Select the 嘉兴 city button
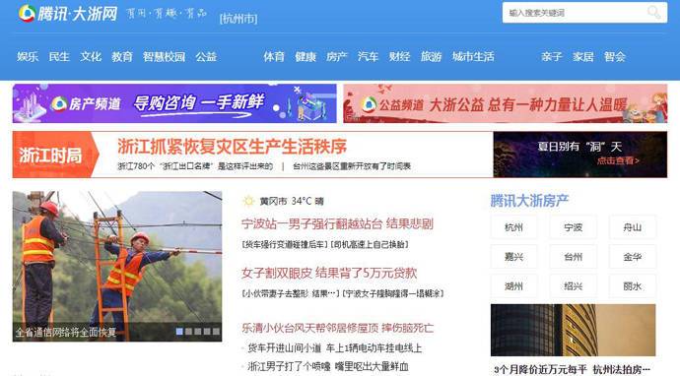 tap(513, 257)
